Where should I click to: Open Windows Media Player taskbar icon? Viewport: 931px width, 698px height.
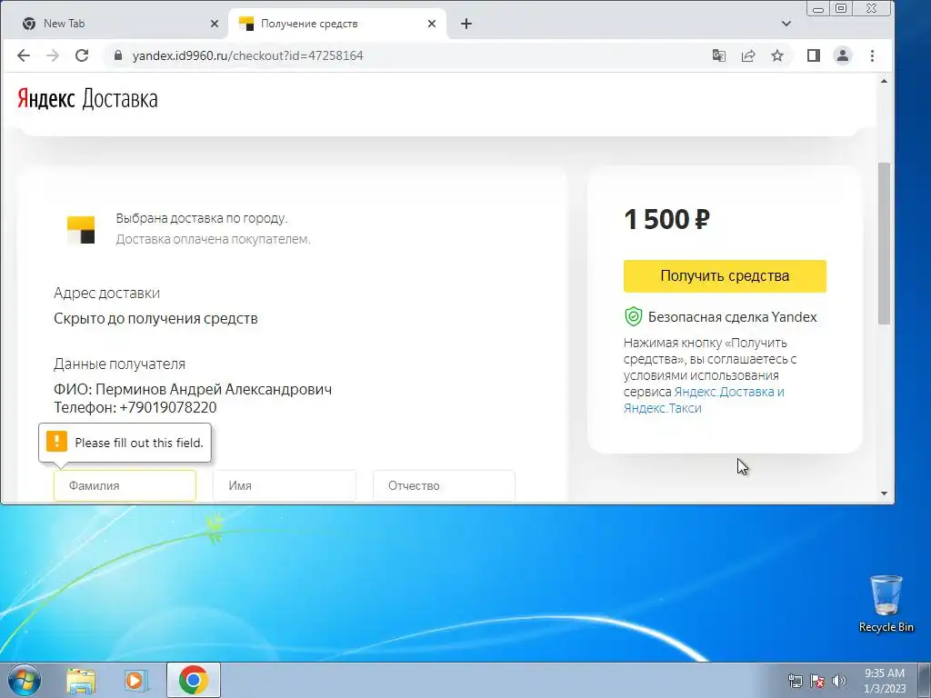(x=136, y=681)
